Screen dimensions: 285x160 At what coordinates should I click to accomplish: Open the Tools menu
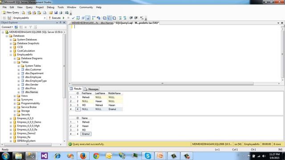[61, 7]
